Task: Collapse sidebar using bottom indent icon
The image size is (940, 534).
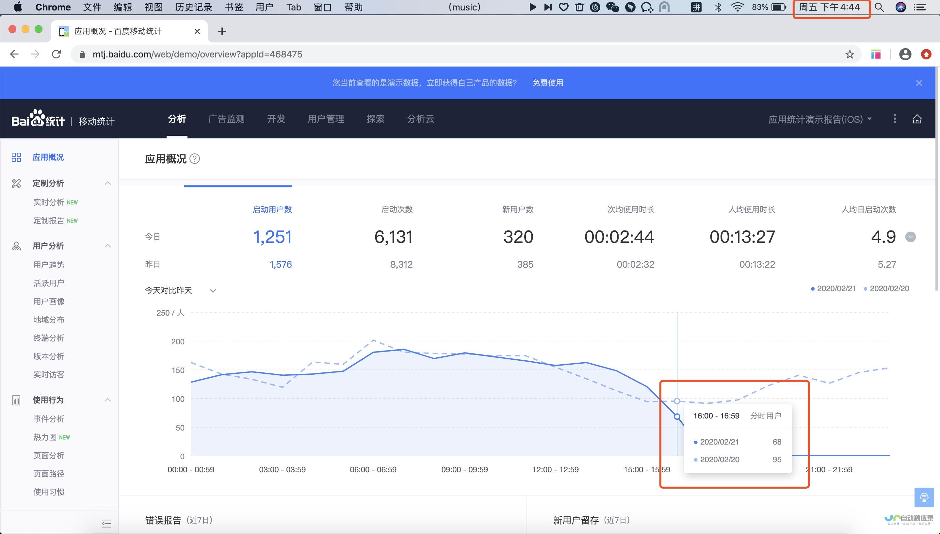Action: pos(106,523)
